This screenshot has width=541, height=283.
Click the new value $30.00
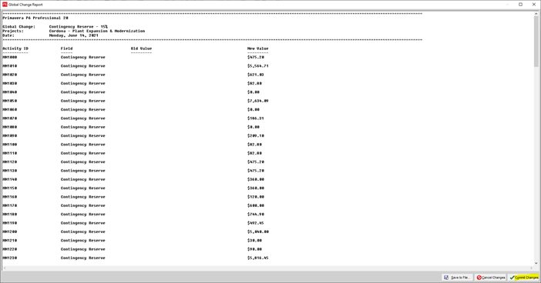(x=254, y=240)
